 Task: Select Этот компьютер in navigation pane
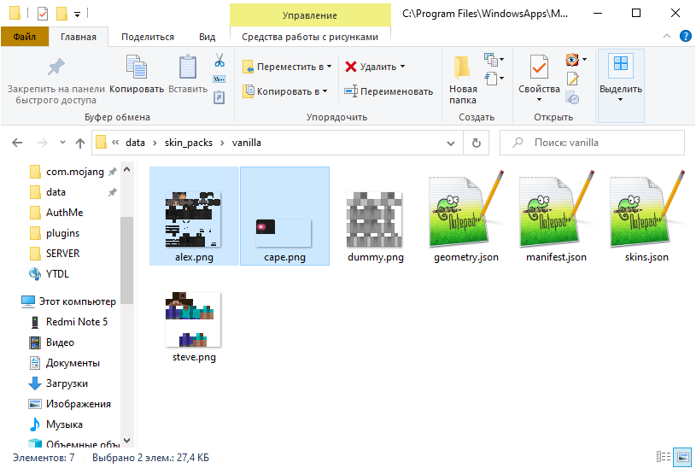point(69,301)
